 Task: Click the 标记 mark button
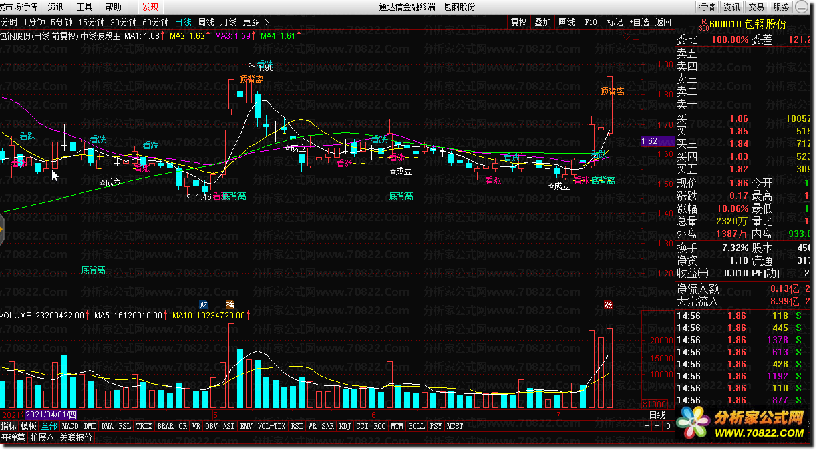615,22
